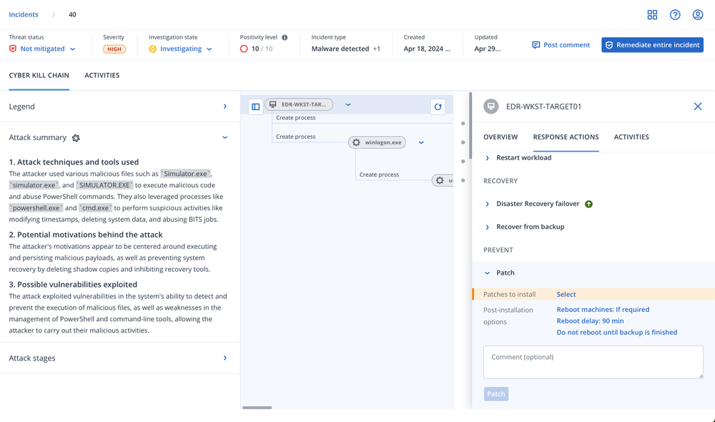Click the Disaster Recovery failover upgrade icon
Image resolution: width=715 pixels, height=422 pixels.
(588, 204)
